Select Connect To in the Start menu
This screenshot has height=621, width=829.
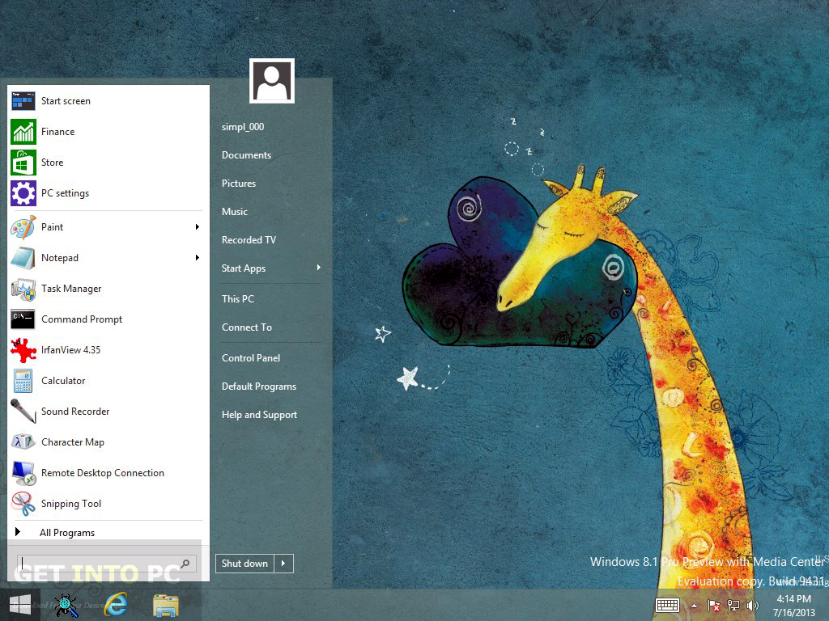click(x=246, y=327)
